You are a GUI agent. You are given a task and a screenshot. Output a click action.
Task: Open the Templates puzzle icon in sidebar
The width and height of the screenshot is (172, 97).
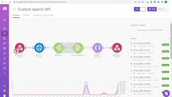click(x=5, y=38)
